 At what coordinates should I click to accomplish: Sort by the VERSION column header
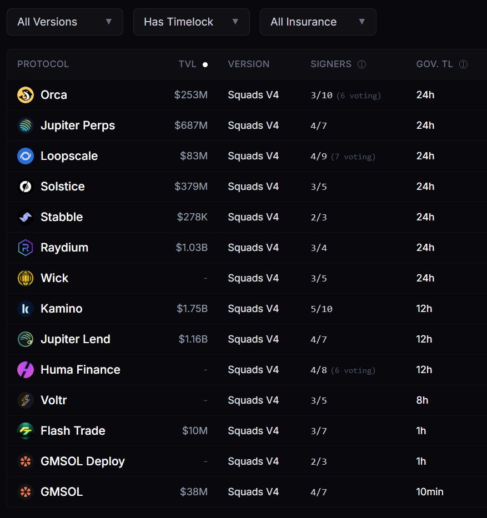(x=249, y=64)
